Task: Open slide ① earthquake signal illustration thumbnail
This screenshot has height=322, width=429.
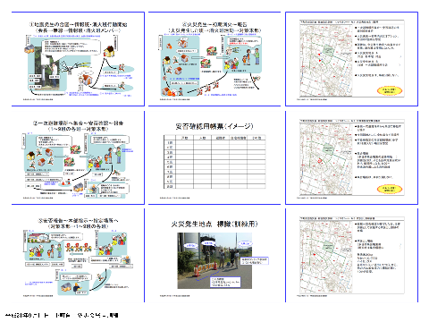Action: coord(78,59)
